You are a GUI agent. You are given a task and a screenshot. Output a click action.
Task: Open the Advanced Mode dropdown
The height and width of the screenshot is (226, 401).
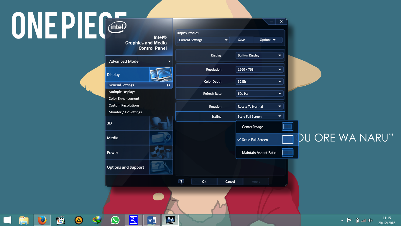139,61
